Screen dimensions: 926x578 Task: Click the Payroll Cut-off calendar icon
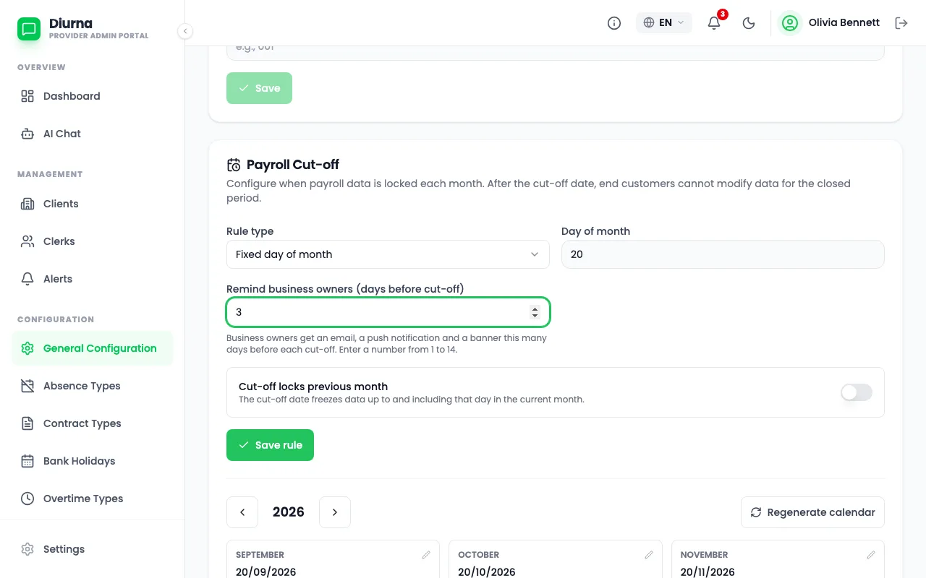pos(234,165)
